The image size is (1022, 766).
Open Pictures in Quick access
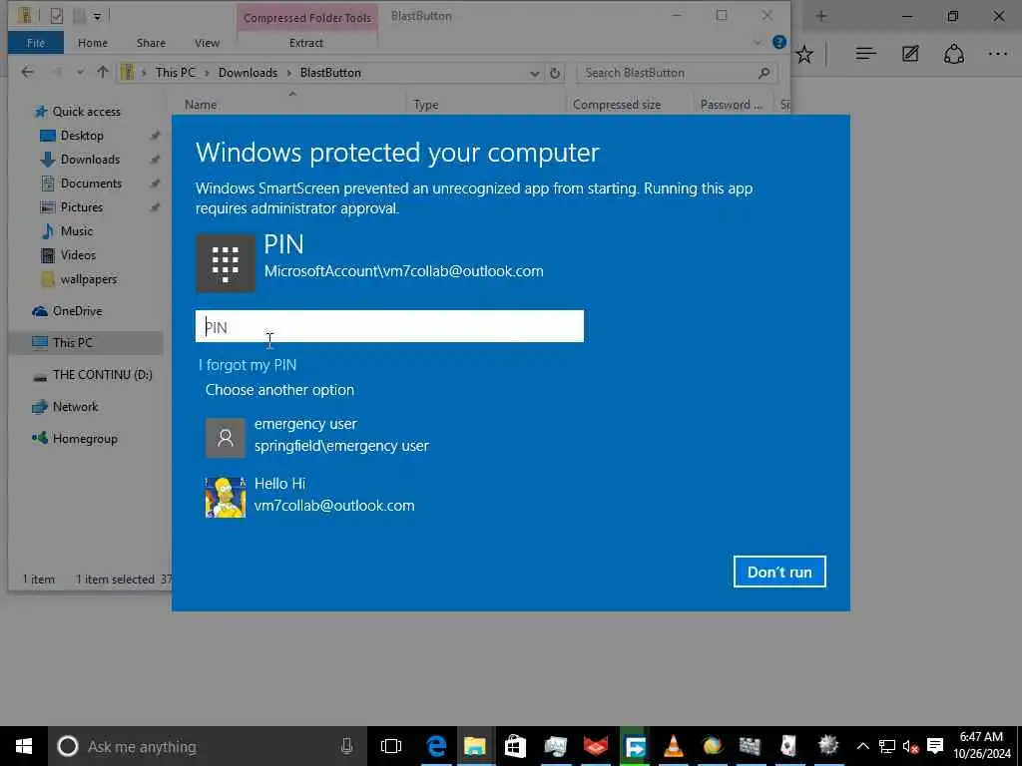[82, 207]
